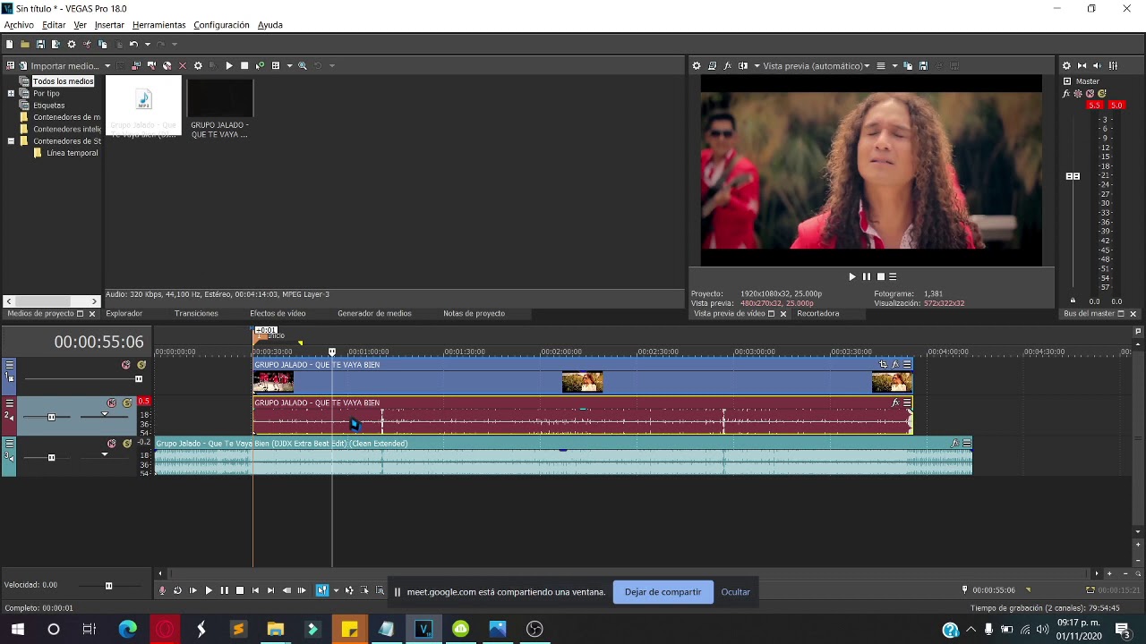Open Microsoft Edge from the taskbar
Viewport: 1146px width, 644px height.
(127, 629)
